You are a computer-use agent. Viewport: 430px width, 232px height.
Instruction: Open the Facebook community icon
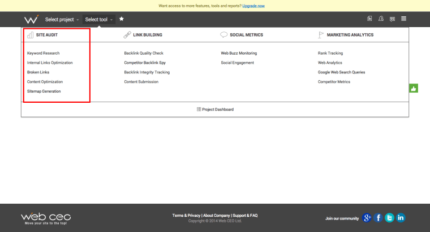tap(378, 218)
